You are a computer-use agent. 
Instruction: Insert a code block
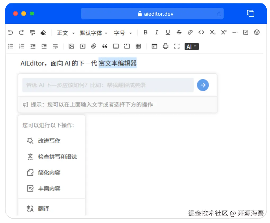point(127,46)
